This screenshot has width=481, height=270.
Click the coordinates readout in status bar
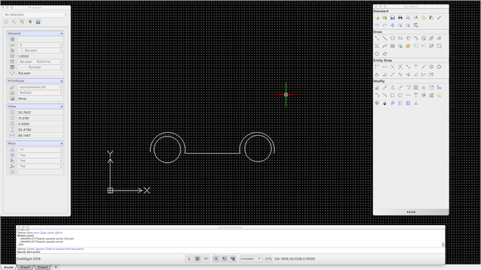tap(295, 259)
